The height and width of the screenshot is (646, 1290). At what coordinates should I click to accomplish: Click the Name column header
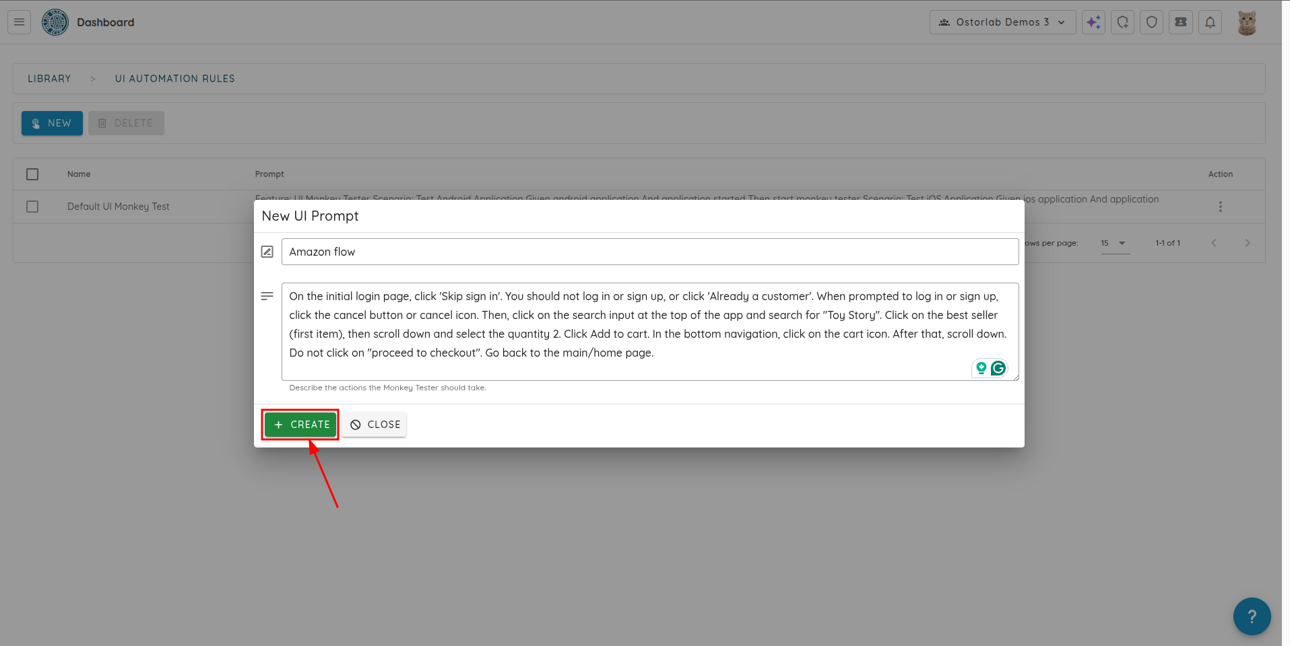79,174
